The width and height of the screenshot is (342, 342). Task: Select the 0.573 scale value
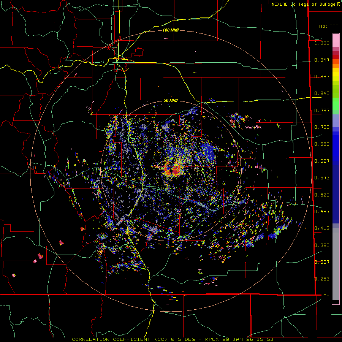tap(322, 178)
